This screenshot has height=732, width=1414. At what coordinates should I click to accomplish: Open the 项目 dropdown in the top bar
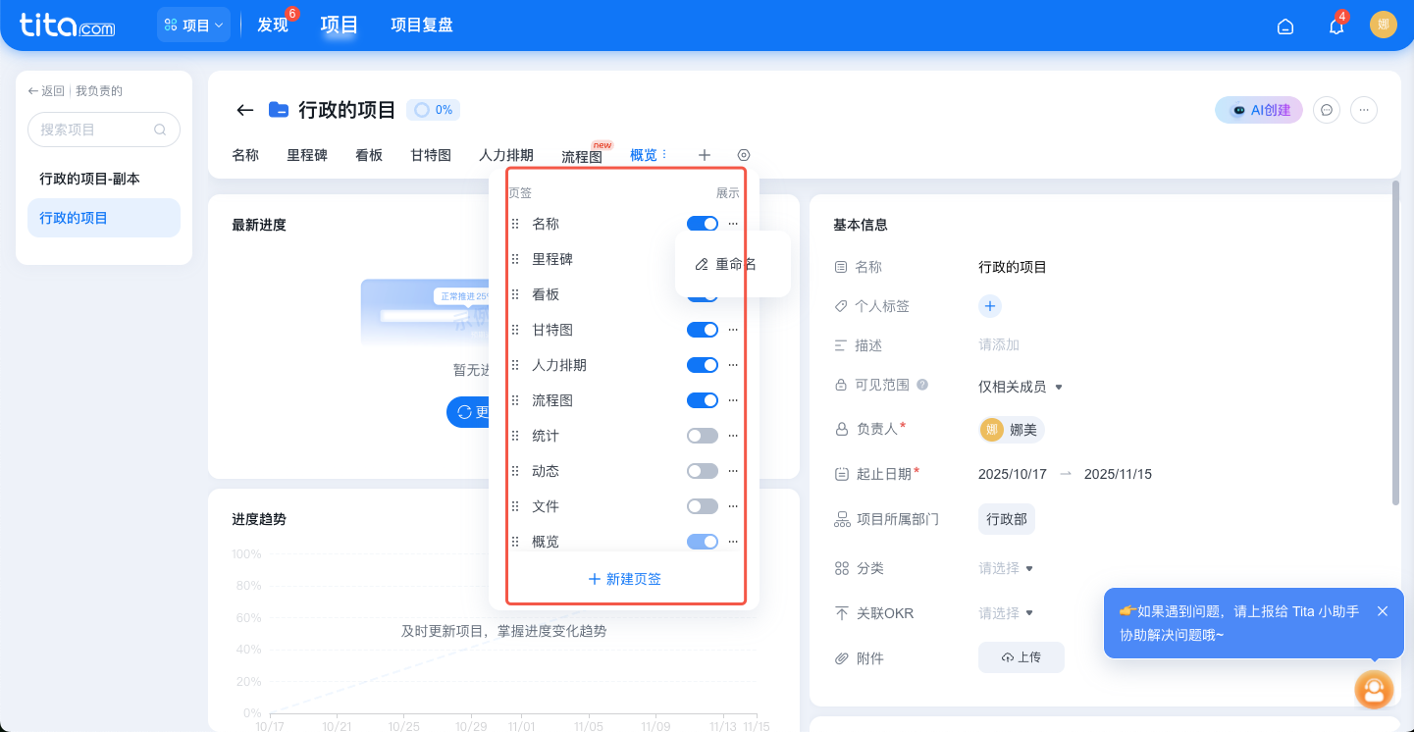click(193, 25)
